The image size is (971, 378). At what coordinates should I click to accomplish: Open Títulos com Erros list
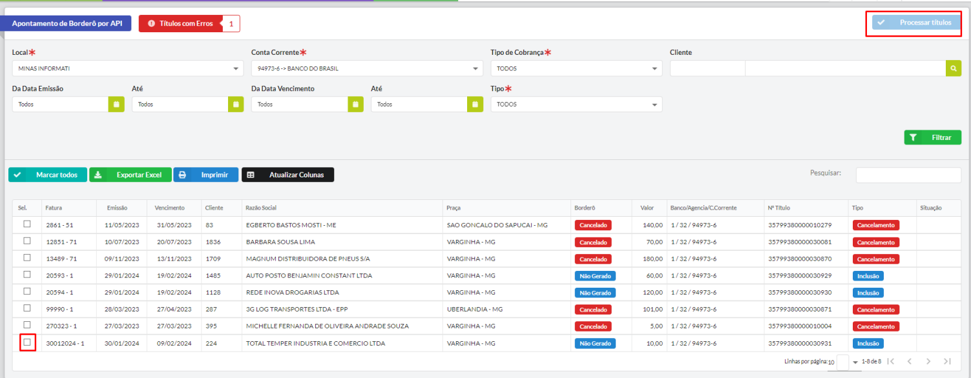(189, 23)
